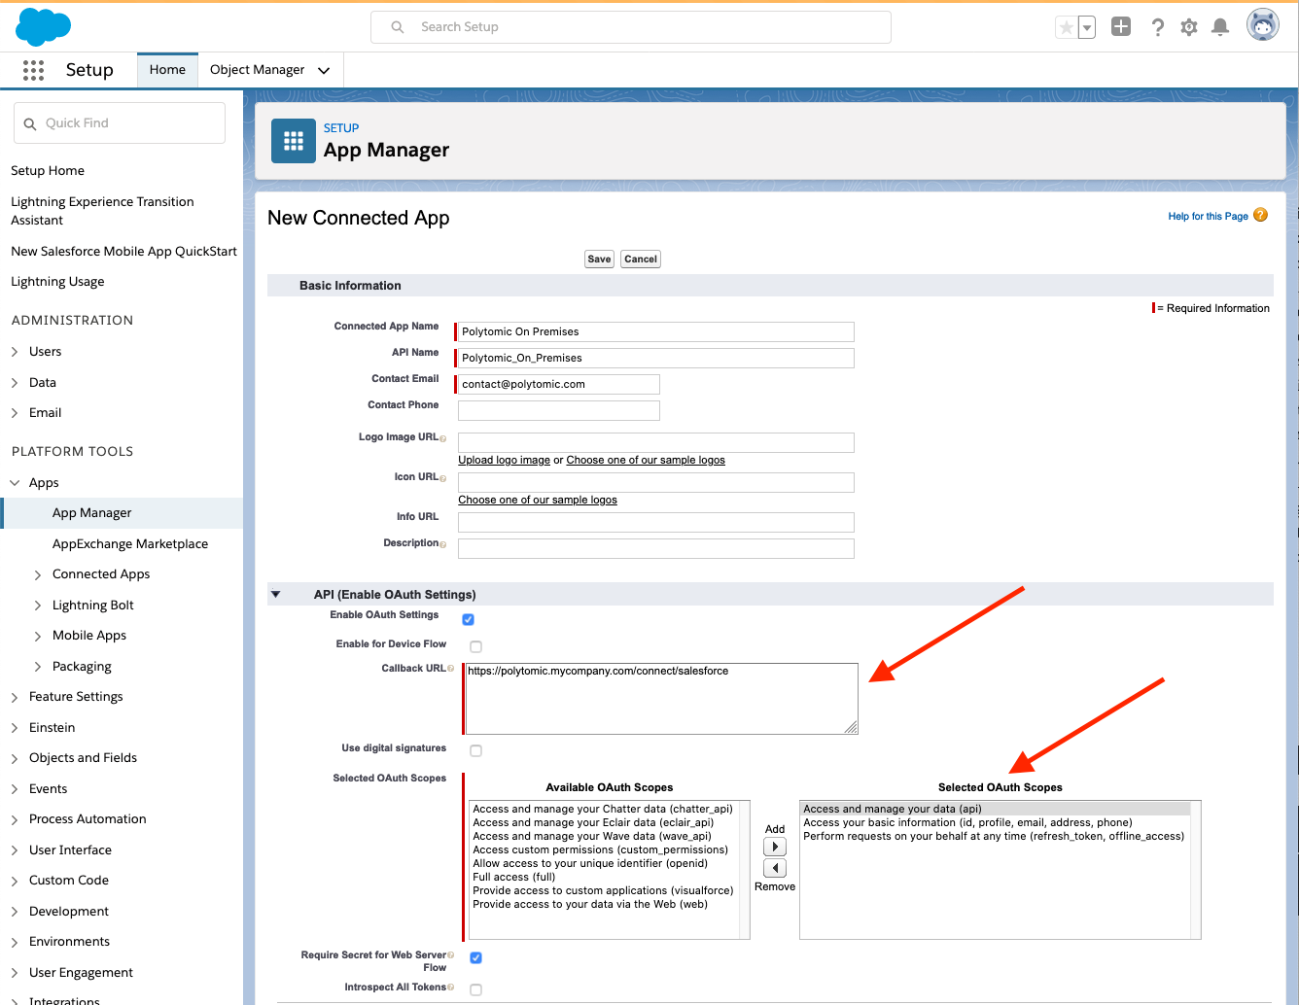Image resolution: width=1299 pixels, height=1005 pixels.
Task: Click the API Name field
Action: pos(656,358)
